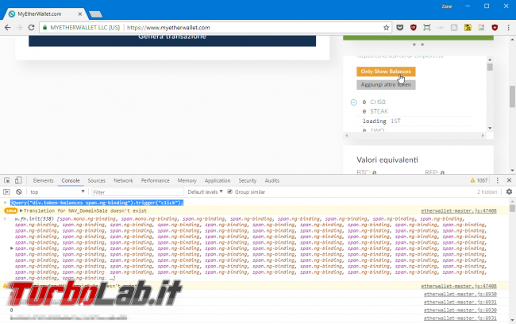Expand the NAV_DomainSale translation warning
This screenshot has width=516, height=324.
click(x=21, y=210)
